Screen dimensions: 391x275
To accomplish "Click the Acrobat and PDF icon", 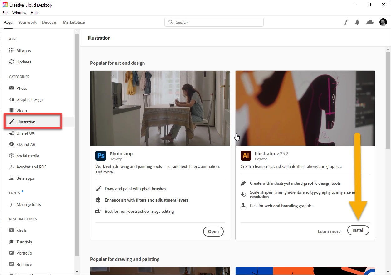I will click(x=12, y=167).
